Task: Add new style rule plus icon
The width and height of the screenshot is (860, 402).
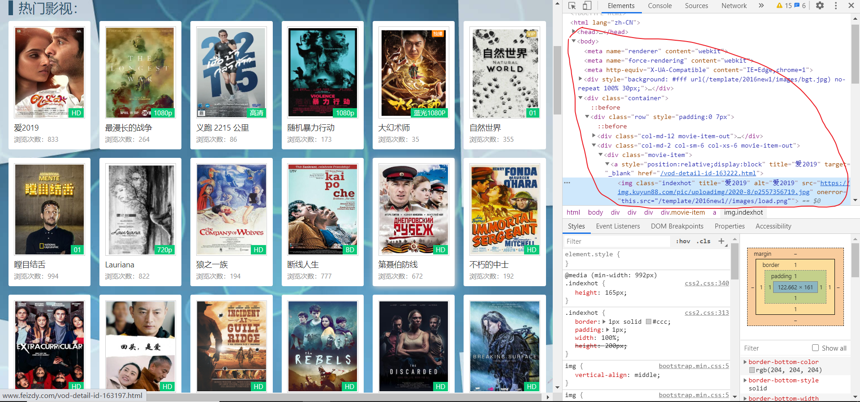Action: pyautogui.click(x=721, y=241)
